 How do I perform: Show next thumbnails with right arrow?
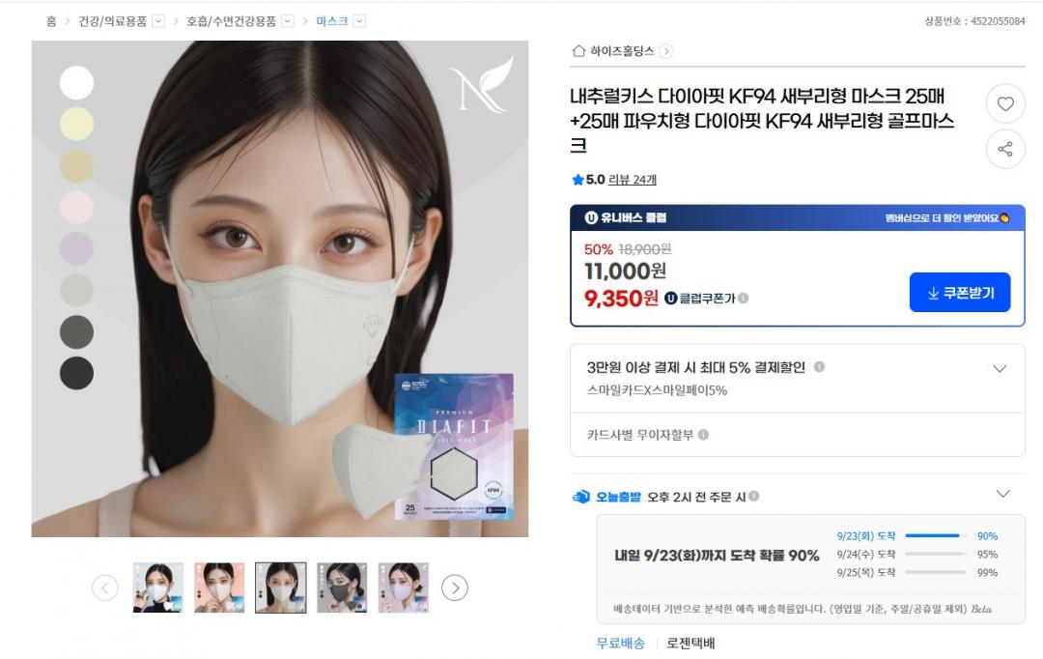coord(455,587)
